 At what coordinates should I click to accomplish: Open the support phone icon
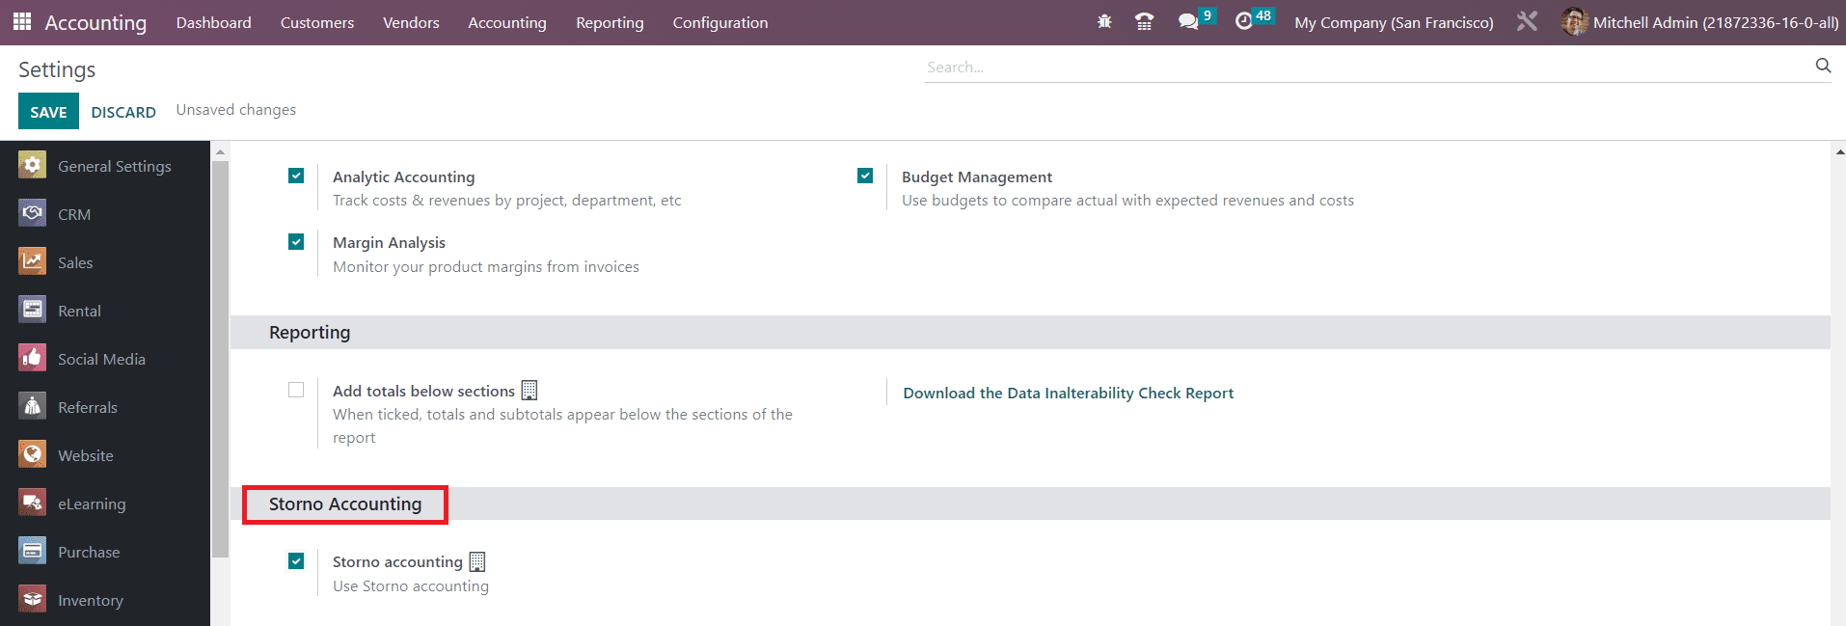(x=1144, y=21)
